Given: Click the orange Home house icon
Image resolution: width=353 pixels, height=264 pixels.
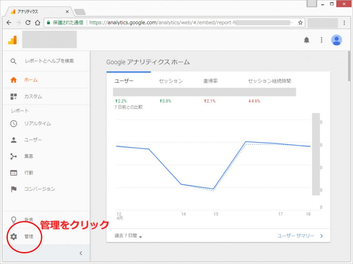Looking at the screenshot, I should point(13,80).
